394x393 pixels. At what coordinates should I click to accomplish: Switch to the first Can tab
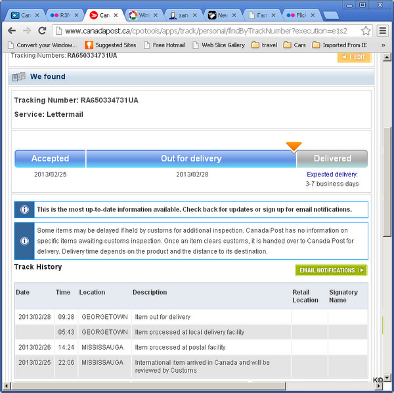pos(25,15)
